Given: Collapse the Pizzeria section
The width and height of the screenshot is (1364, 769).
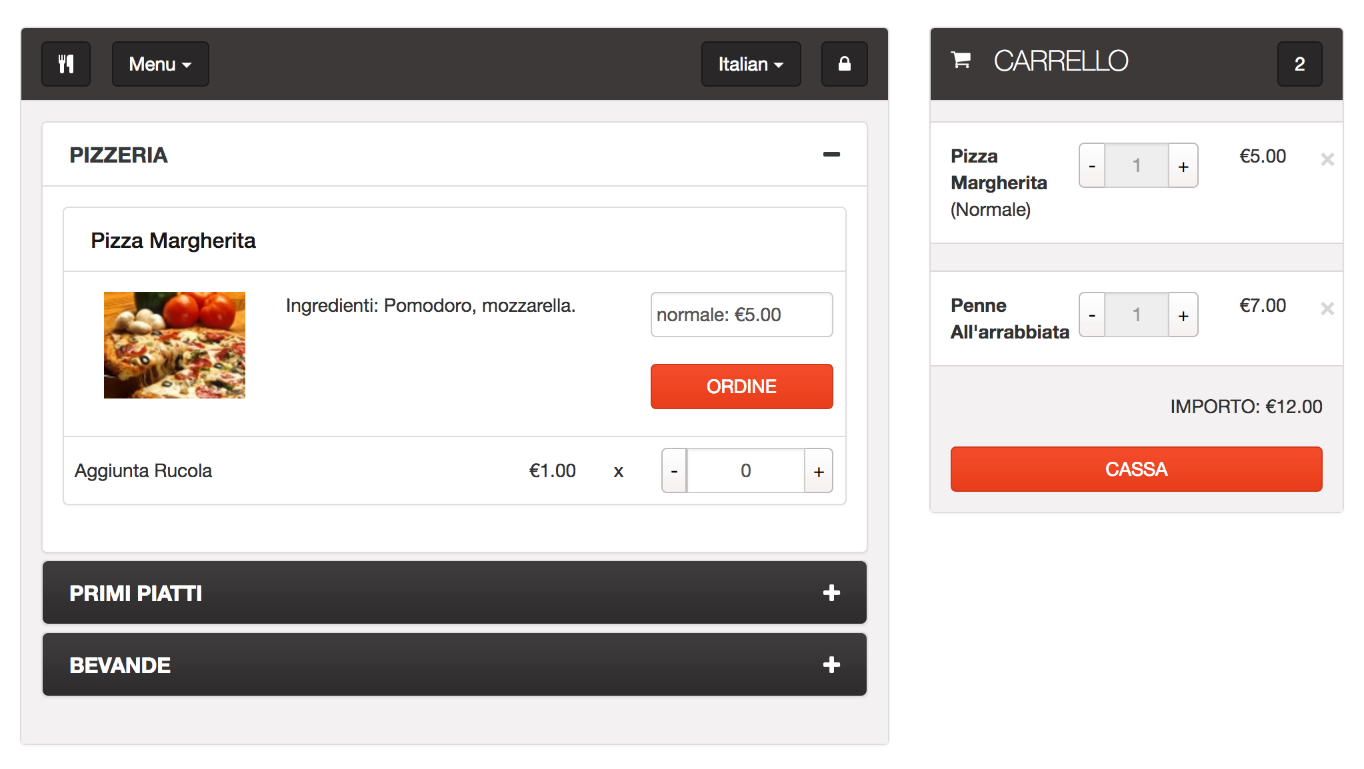Looking at the screenshot, I should [831, 155].
